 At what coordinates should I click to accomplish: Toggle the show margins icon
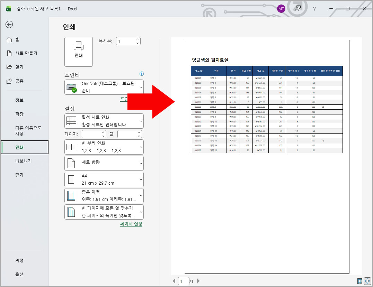360,281
